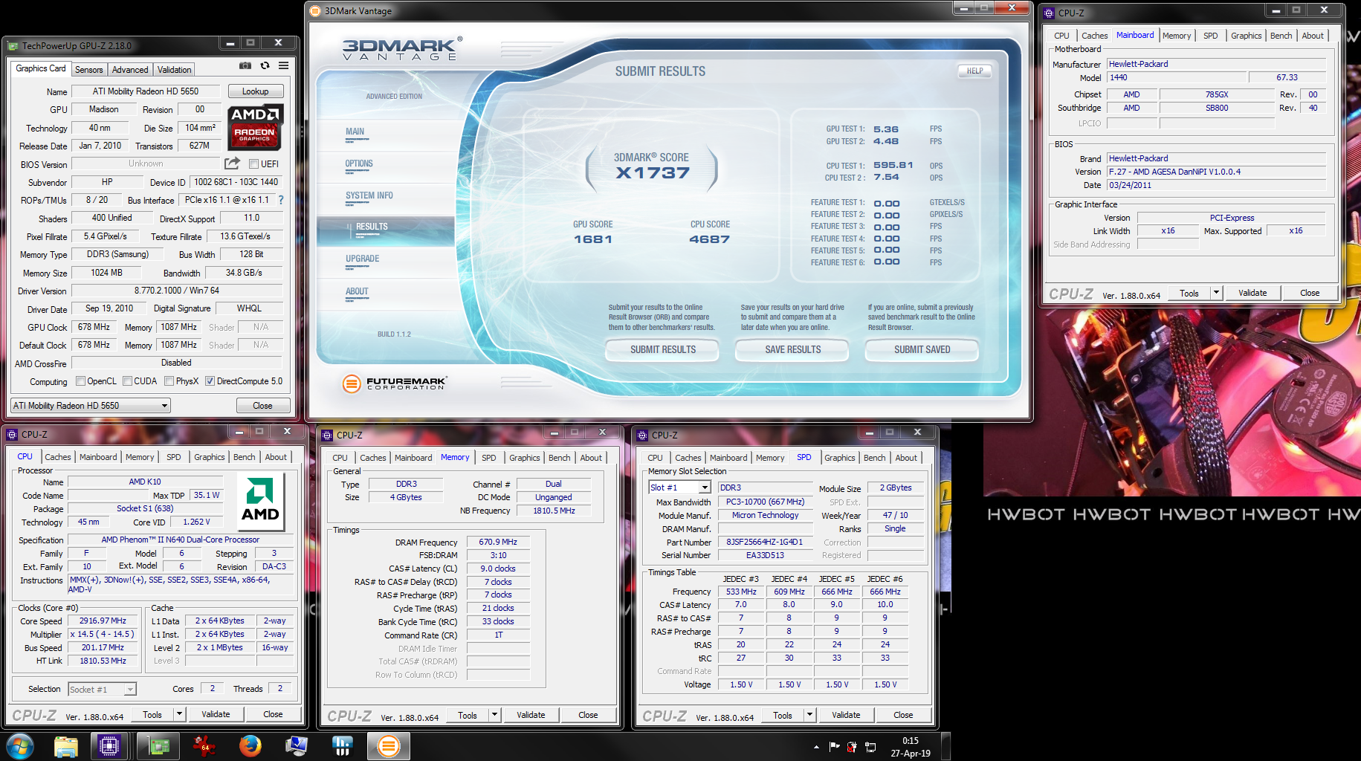
Task: Open the Action Center flag icon
Action: click(x=834, y=747)
